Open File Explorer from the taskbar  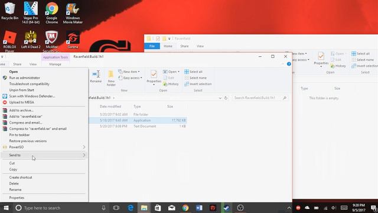(144, 208)
